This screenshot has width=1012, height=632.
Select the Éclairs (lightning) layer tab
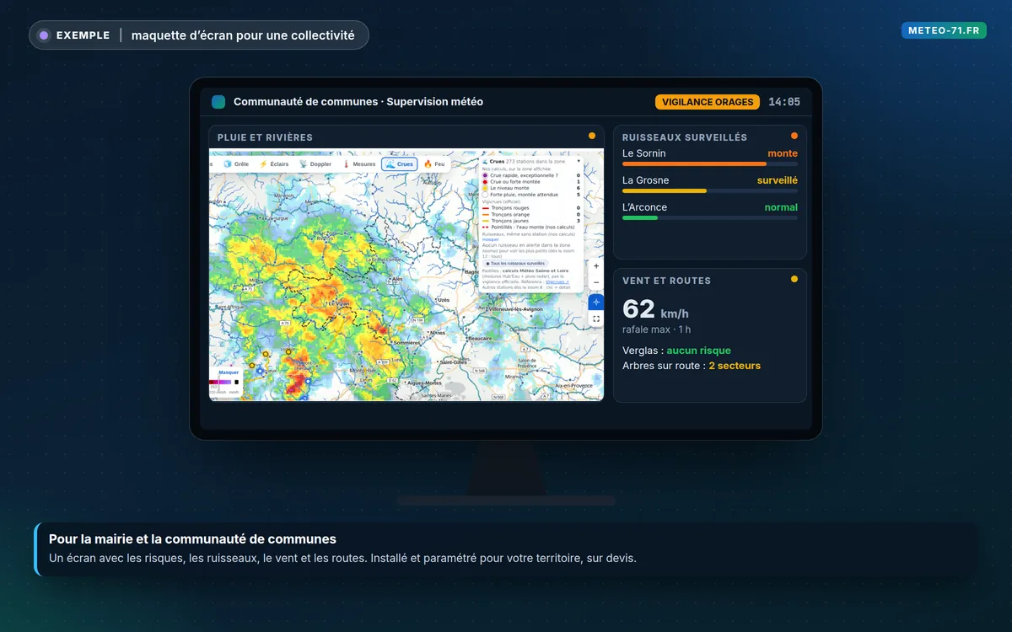(x=274, y=164)
